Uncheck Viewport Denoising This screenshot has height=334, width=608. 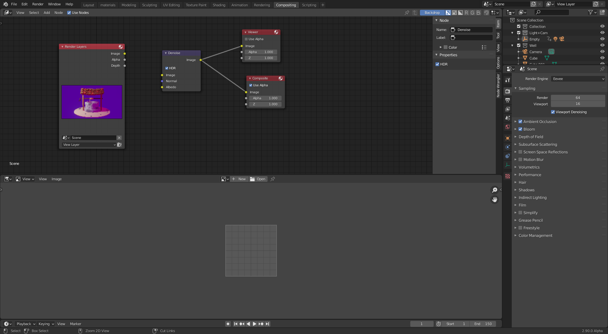553,112
